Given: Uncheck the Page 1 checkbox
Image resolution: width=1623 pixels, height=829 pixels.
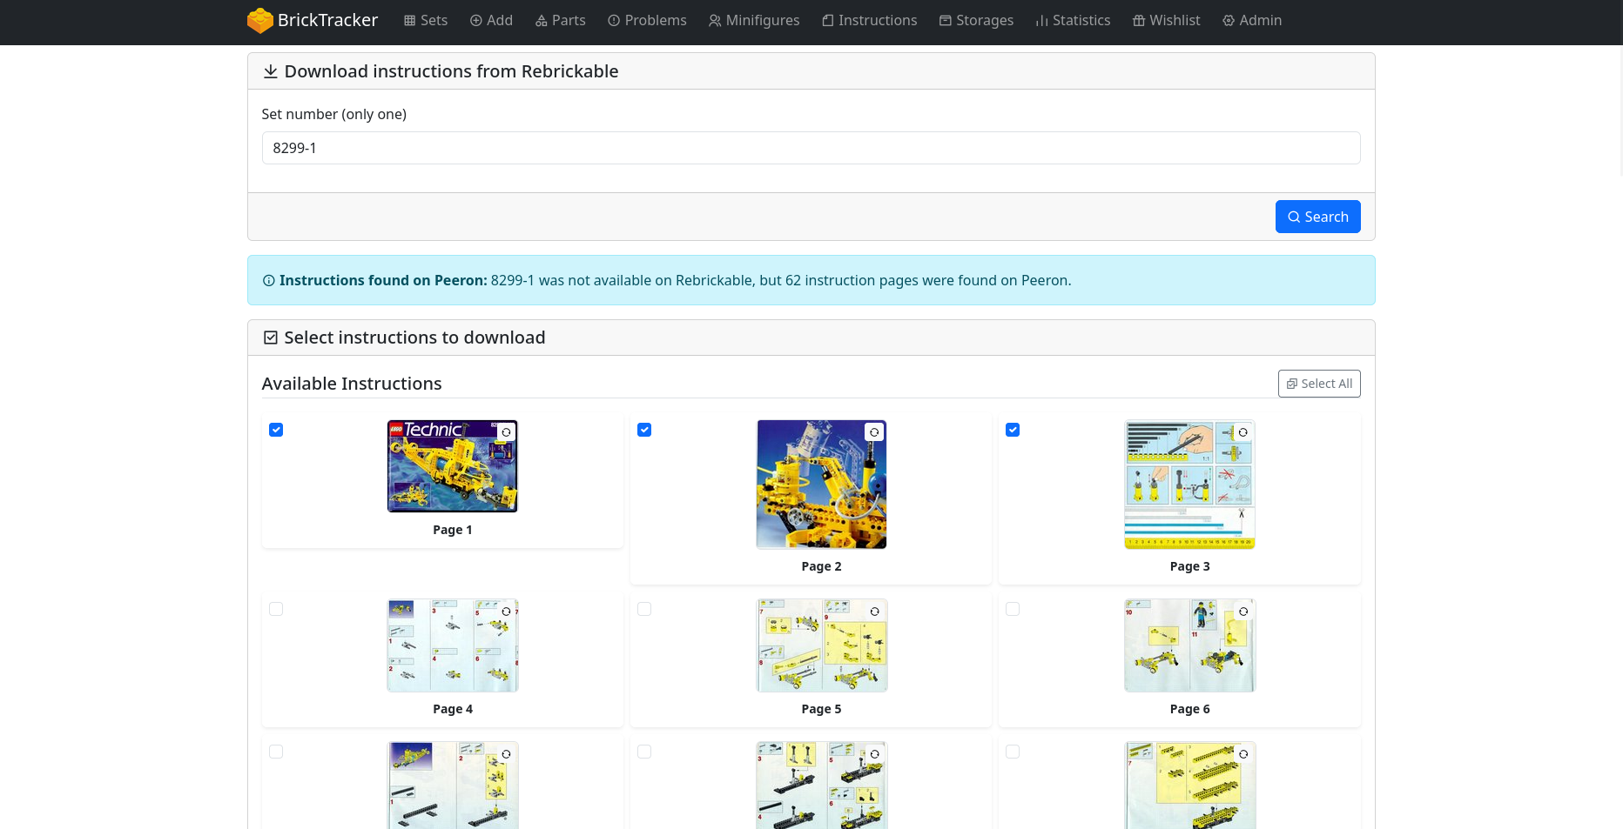Looking at the screenshot, I should point(276,430).
